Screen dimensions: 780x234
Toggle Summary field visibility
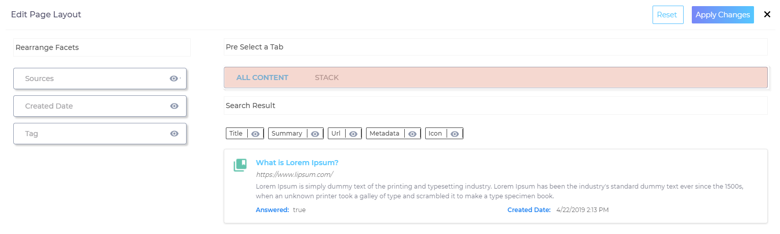tap(315, 134)
